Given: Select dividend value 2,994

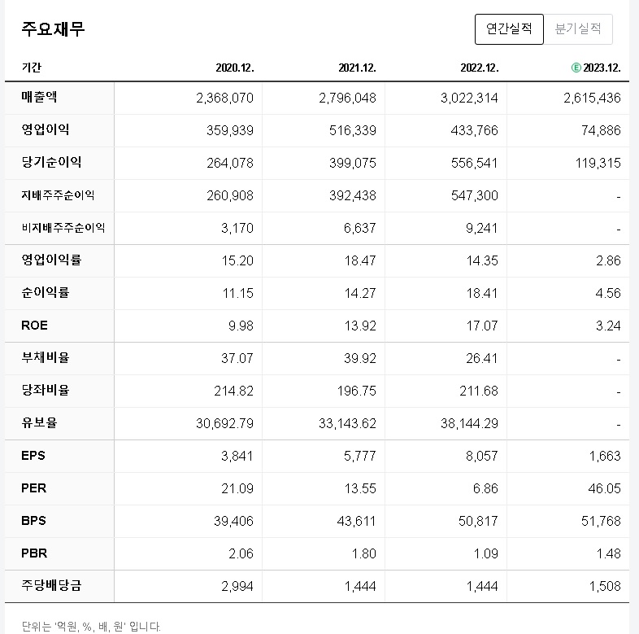Looking at the screenshot, I should click(237, 587).
